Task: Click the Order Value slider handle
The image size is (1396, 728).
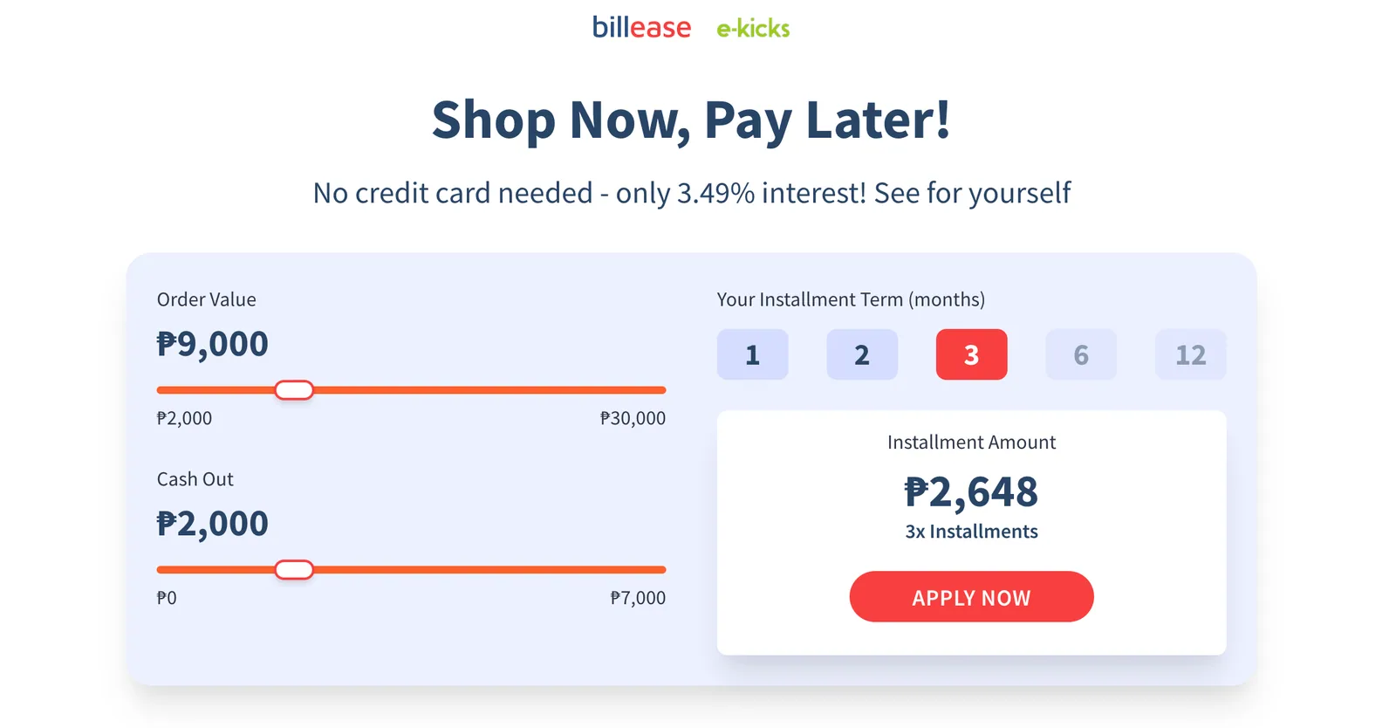Action: coord(294,390)
